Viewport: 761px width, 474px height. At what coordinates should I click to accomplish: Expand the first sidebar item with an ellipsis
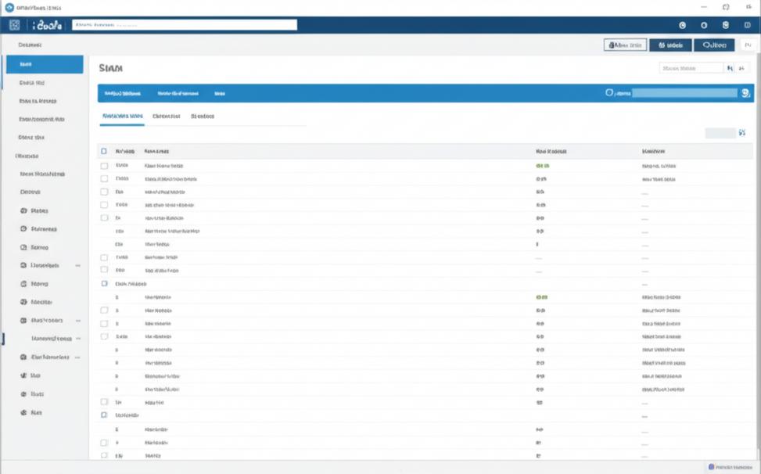[77, 266]
